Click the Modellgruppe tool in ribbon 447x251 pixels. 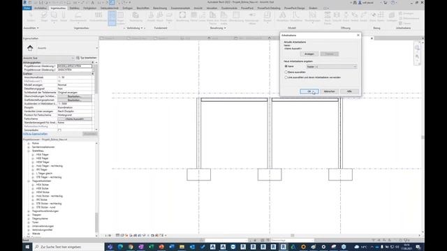312,17
